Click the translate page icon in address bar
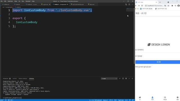Viewport: 180px width, 101px height. click(x=165, y=6)
